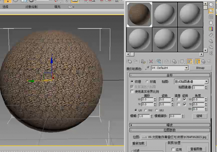This screenshot has height=152, width=217.
Task: Open the 显式贴图通道 dropdown
Action: pyautogui.click(x=206, y=82)
